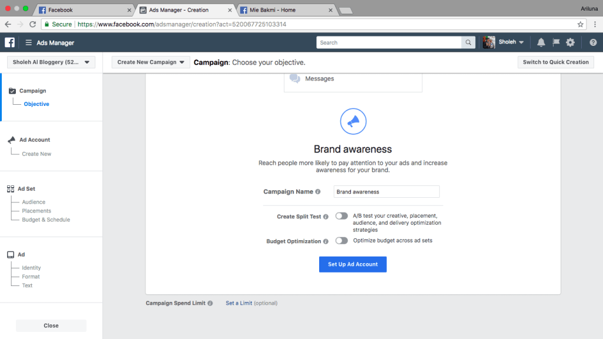Click the Campaign folder icon in sidebar

click(x=12, y=91)
